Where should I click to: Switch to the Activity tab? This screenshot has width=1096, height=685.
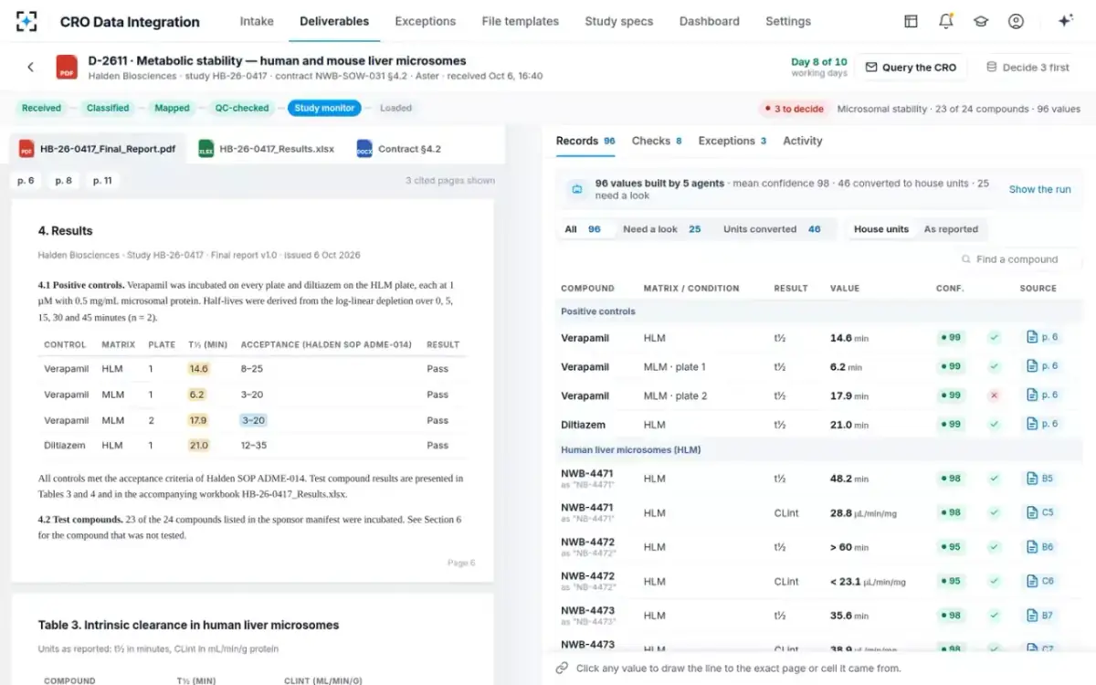pos(803,141)
